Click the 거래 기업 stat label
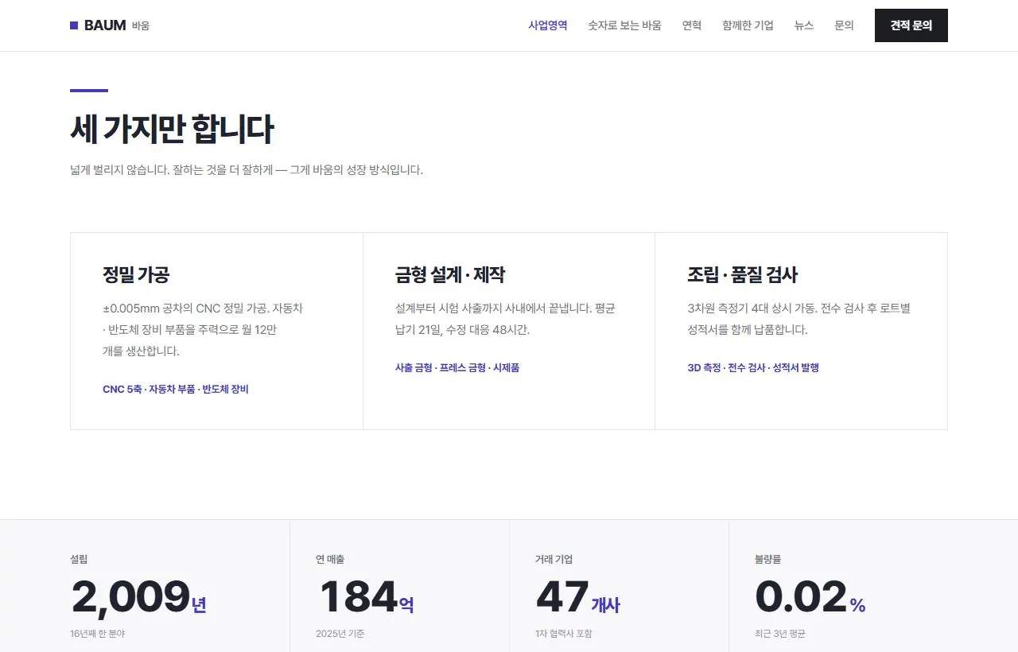The image size is (1018, 652). pos(554,560)
